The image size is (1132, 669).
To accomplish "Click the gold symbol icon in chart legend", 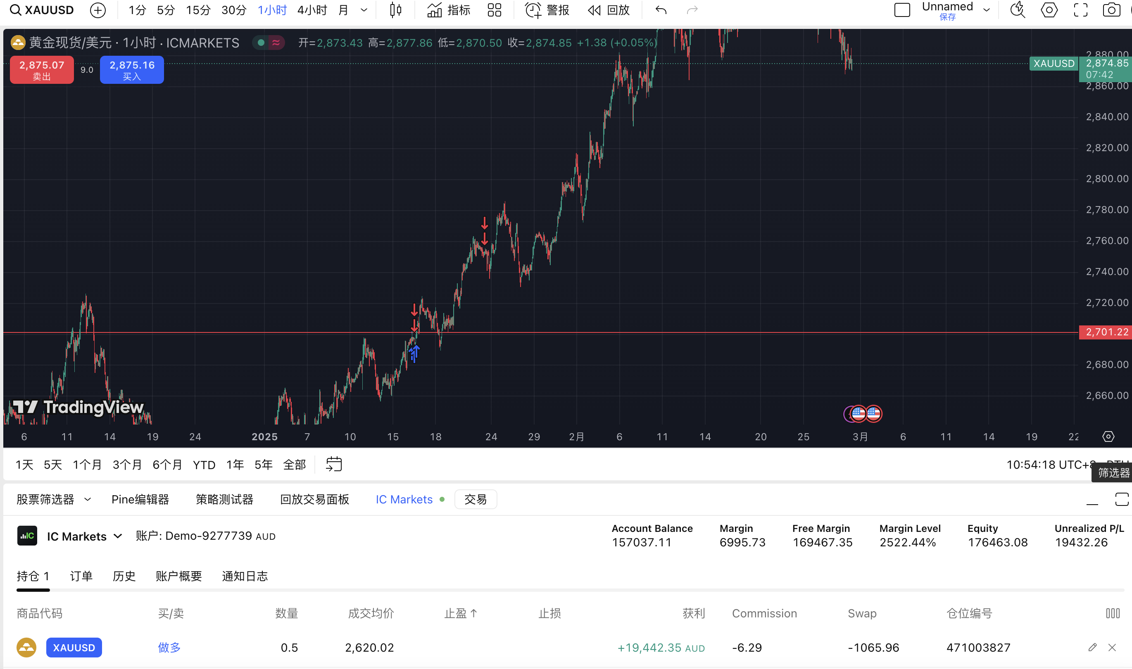I will point(18,43).
